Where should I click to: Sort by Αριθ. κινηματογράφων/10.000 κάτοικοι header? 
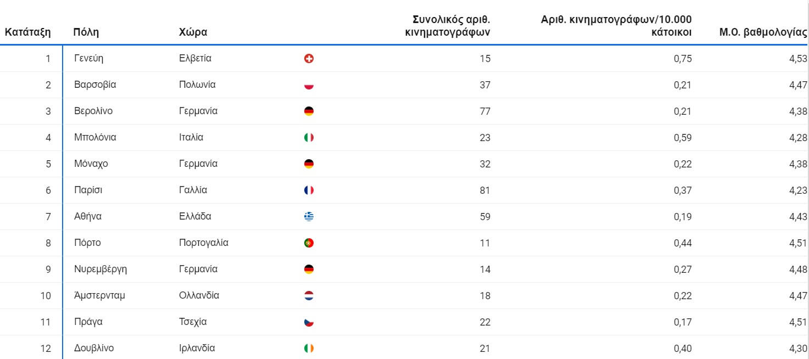[x=616, y=26]
